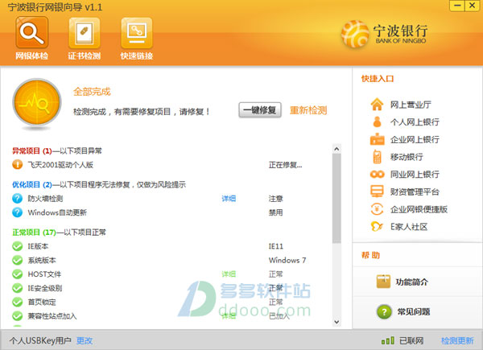Open the 快速链接 quick link icon tab
The height and width of the screenshot is (350, 483).
coord(137,38)
